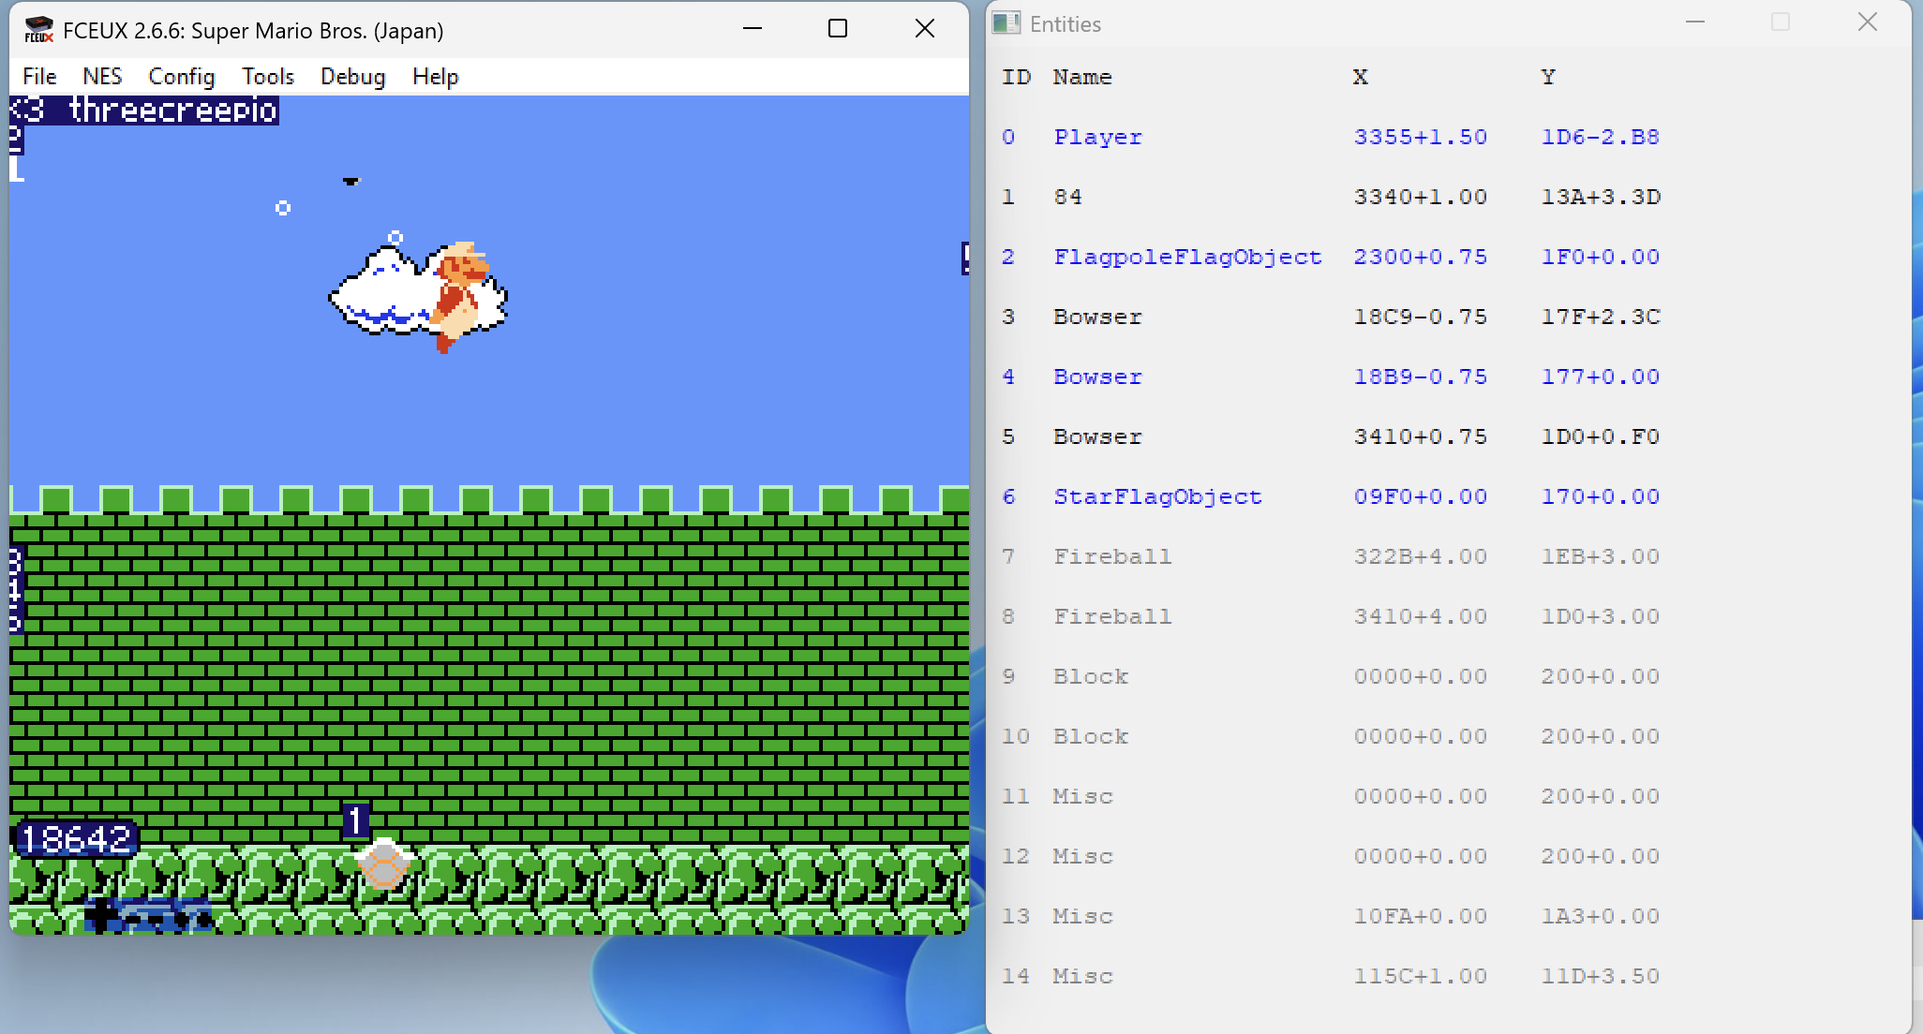Select the Player entity row

coord(1097,138)
